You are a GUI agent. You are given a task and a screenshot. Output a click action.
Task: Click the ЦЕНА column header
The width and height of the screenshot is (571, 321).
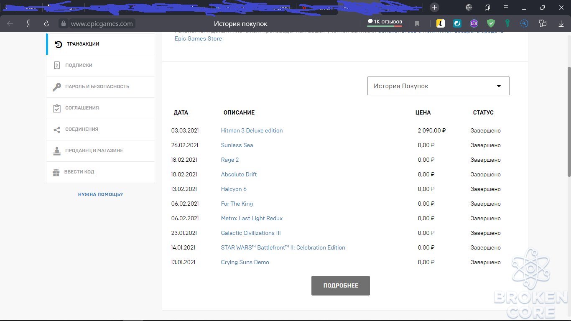coord(423,112)
